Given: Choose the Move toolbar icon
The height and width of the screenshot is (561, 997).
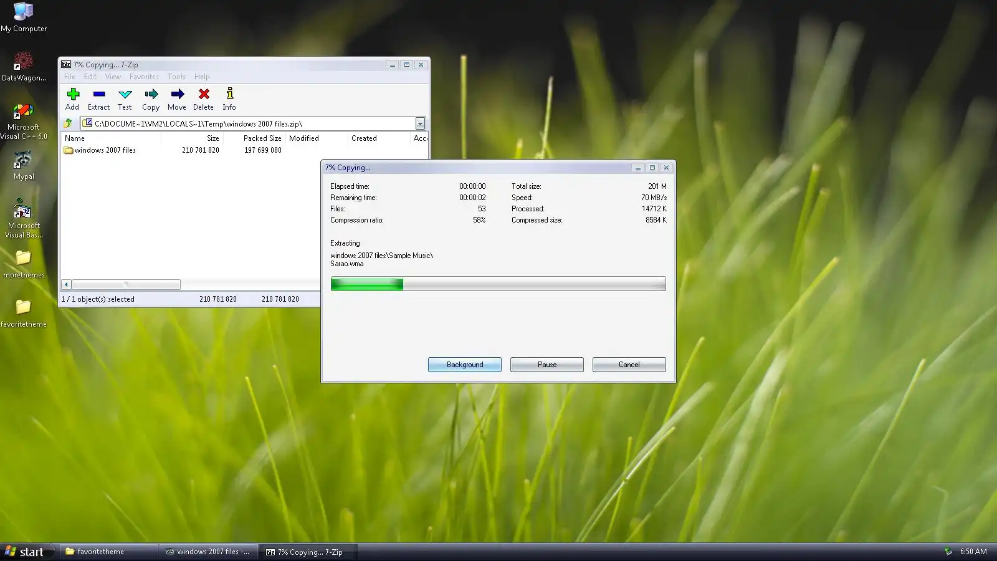Looking at the screenshot, I should [178, 94].
